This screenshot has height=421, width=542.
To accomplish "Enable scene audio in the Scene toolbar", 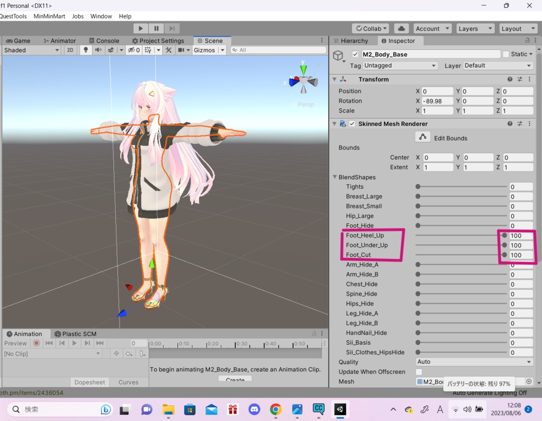I will click(98, 50).
